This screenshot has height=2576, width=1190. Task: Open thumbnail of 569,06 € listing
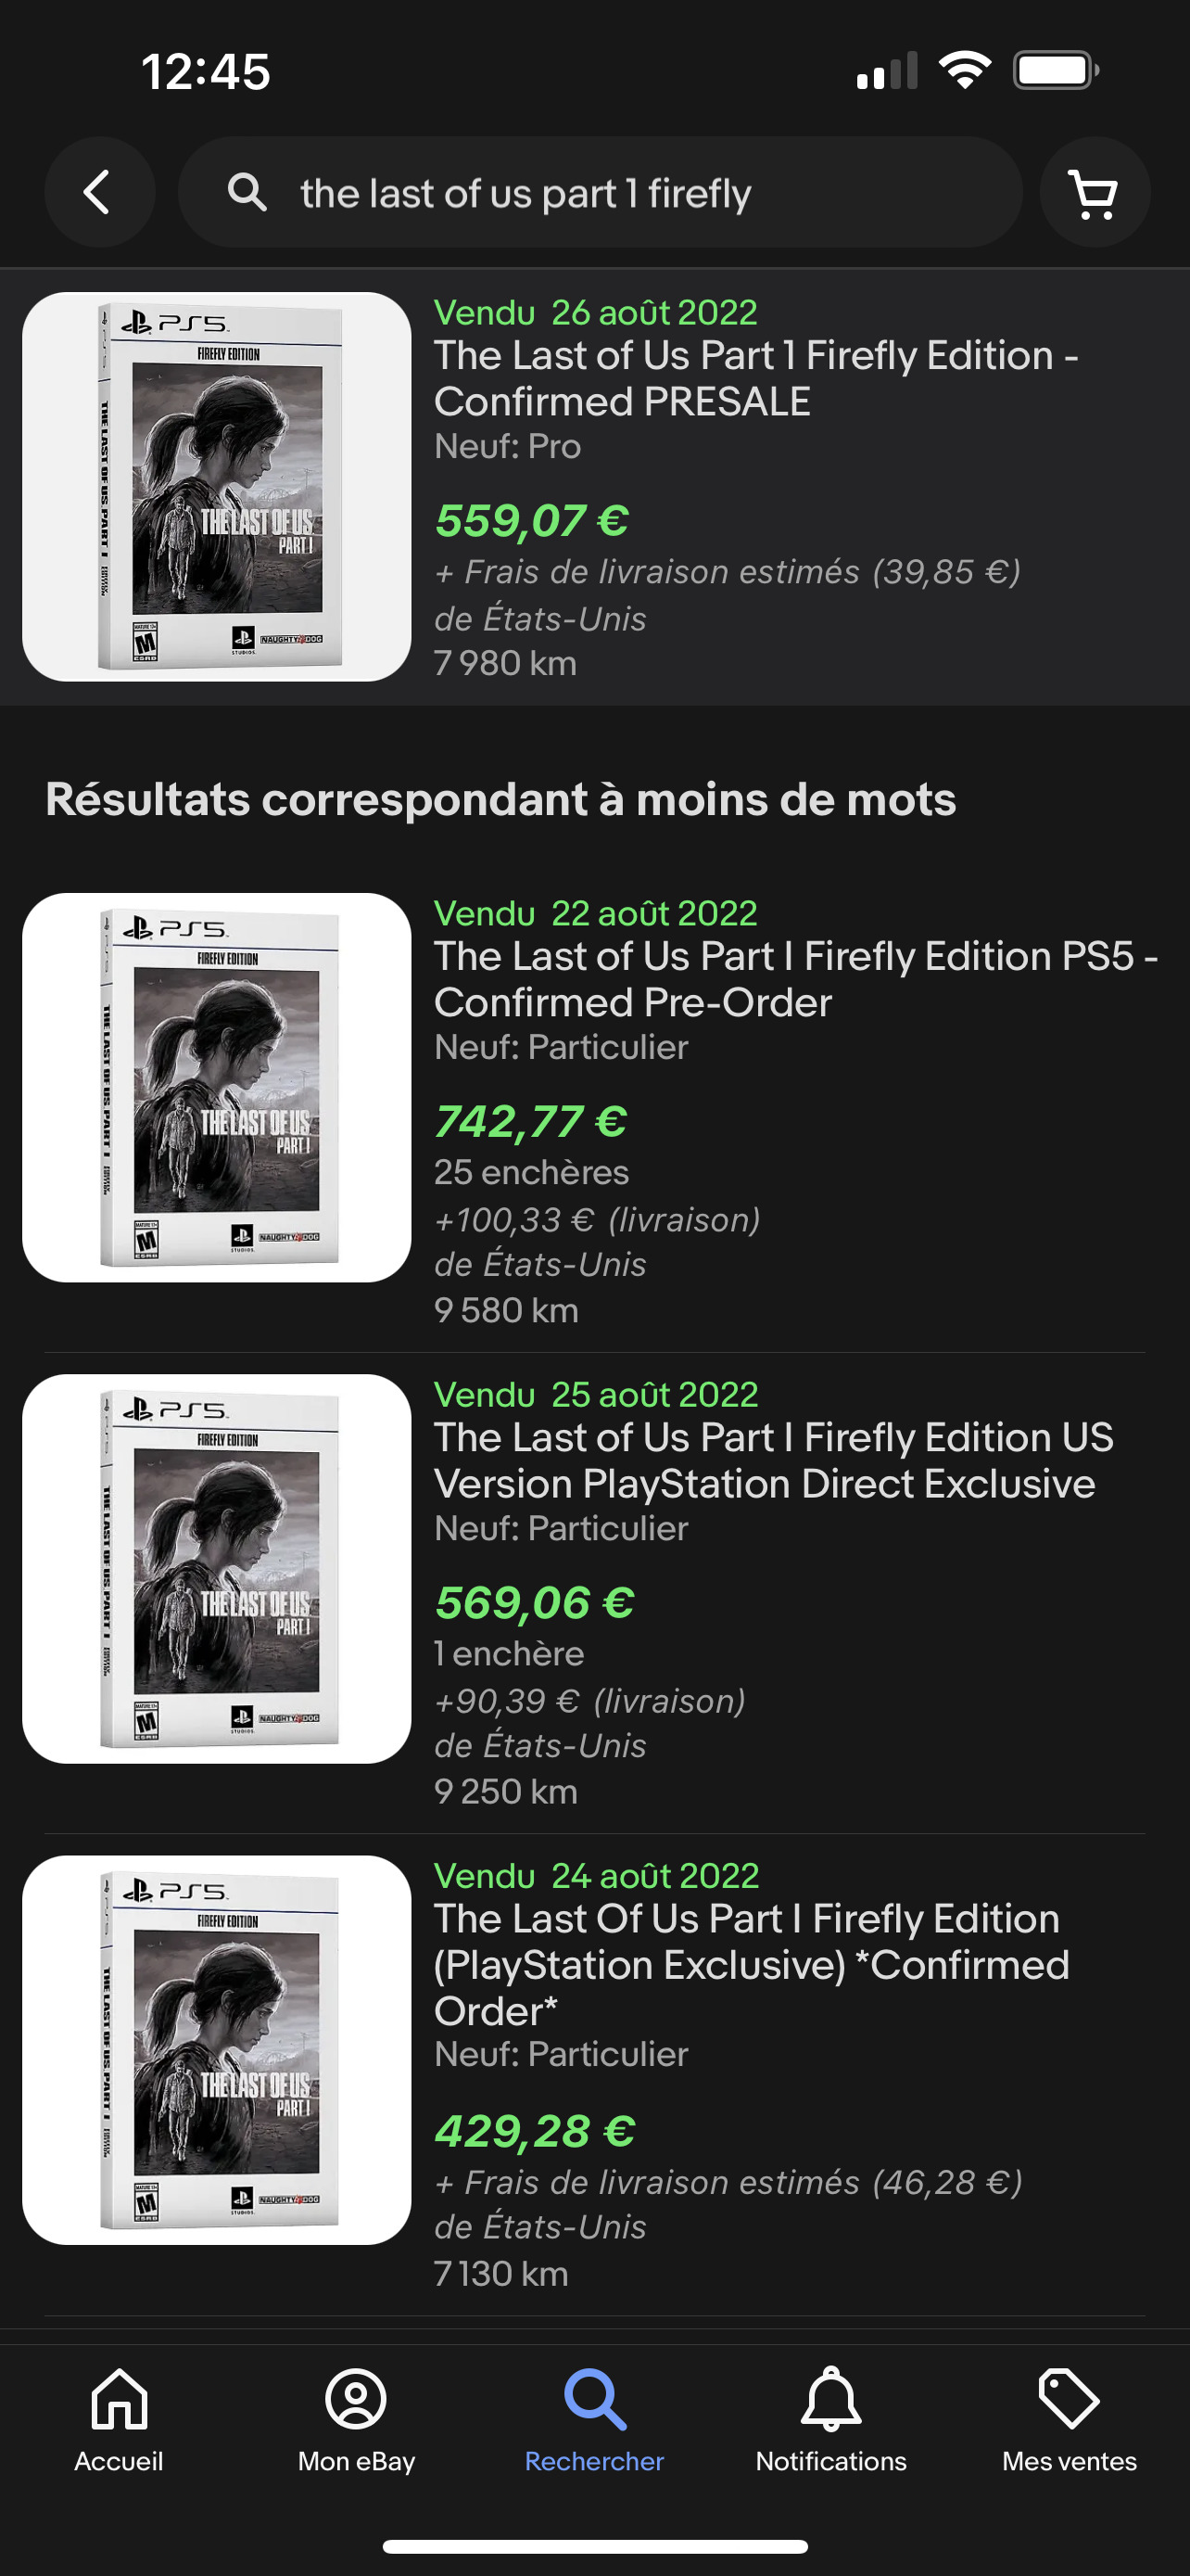coord(217,1568)
